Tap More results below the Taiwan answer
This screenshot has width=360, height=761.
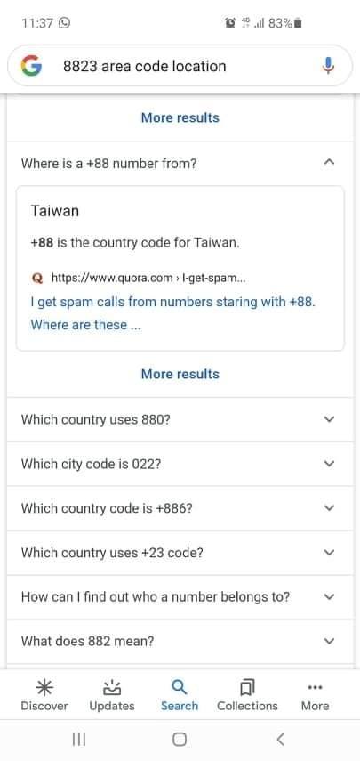pyautogui.click(x=180, y=374)
